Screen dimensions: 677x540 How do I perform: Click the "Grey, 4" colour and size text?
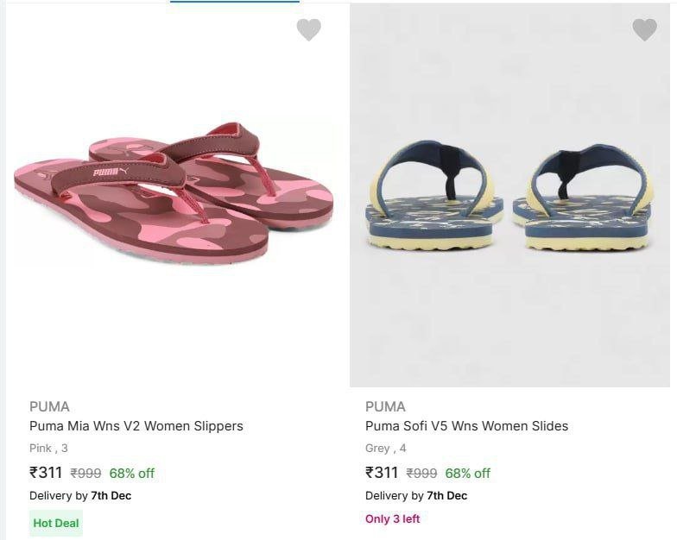pos(385,449)
